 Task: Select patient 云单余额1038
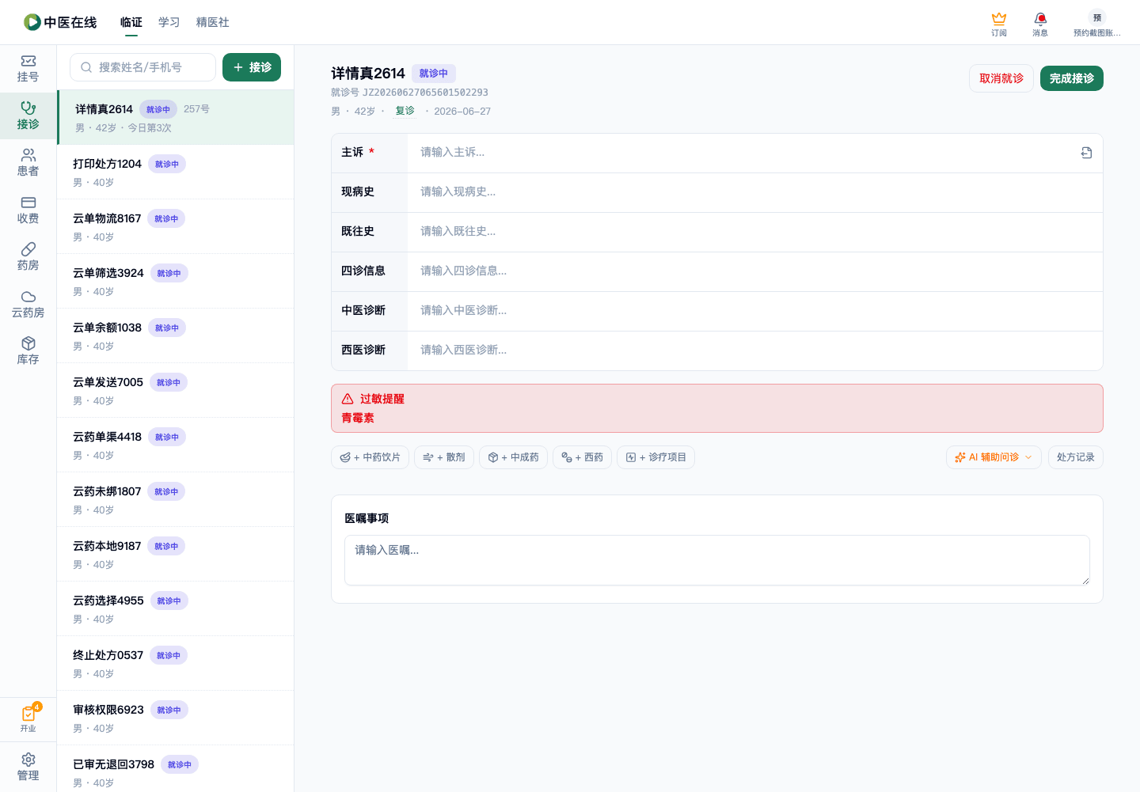pyautogui.click(x=176, y=335)
